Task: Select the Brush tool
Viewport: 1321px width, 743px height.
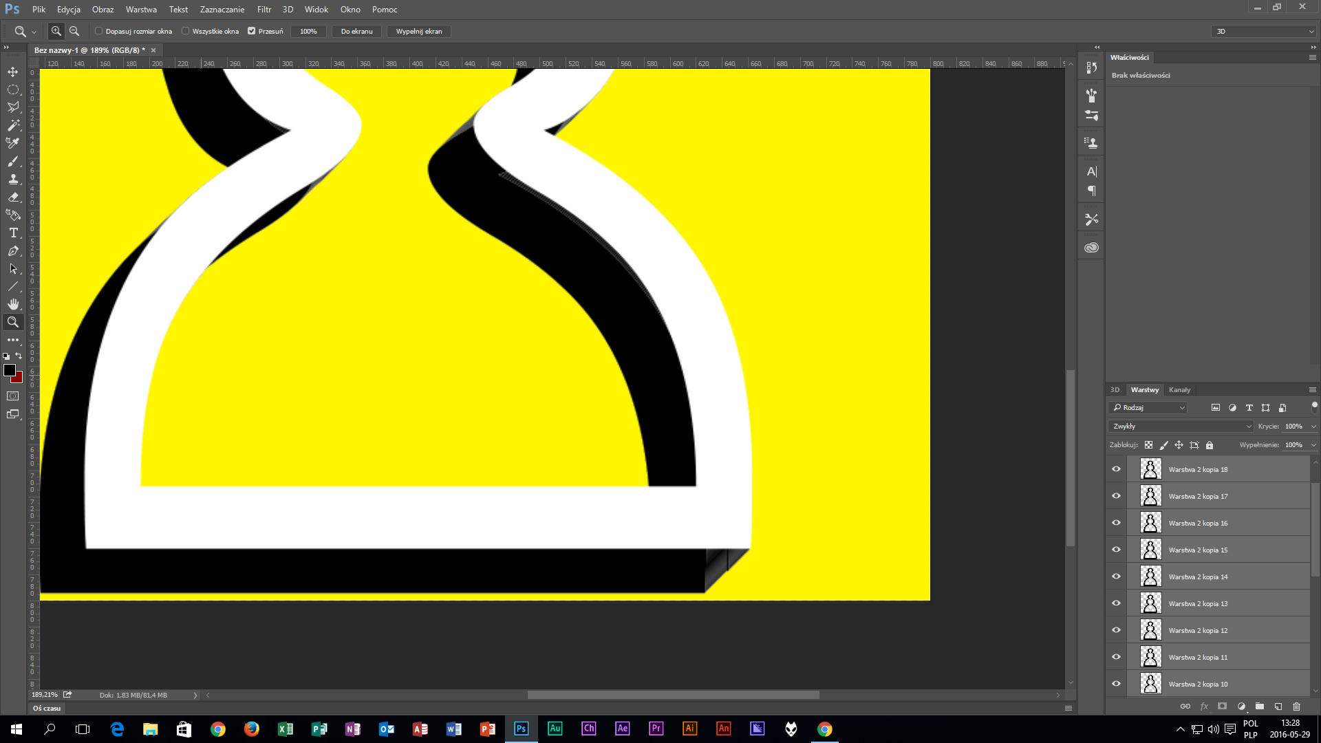Action: (13, 161)
